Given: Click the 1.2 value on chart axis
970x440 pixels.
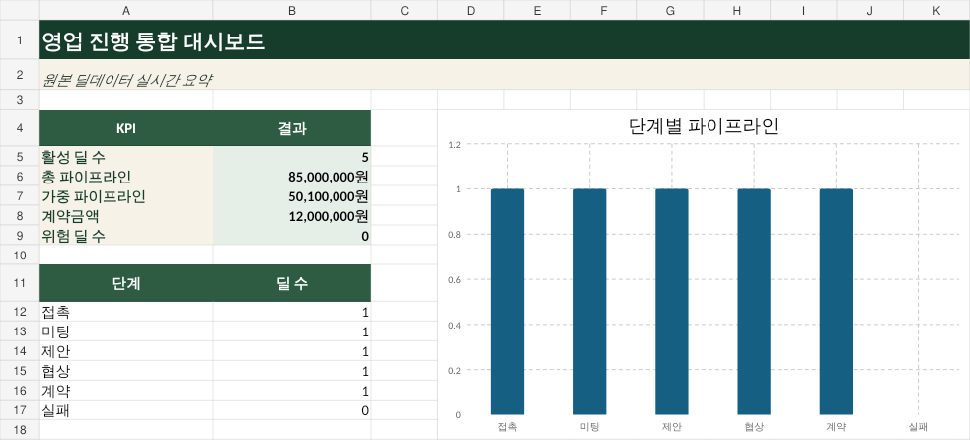Looking at the screenshot, I should pos(455,145).
